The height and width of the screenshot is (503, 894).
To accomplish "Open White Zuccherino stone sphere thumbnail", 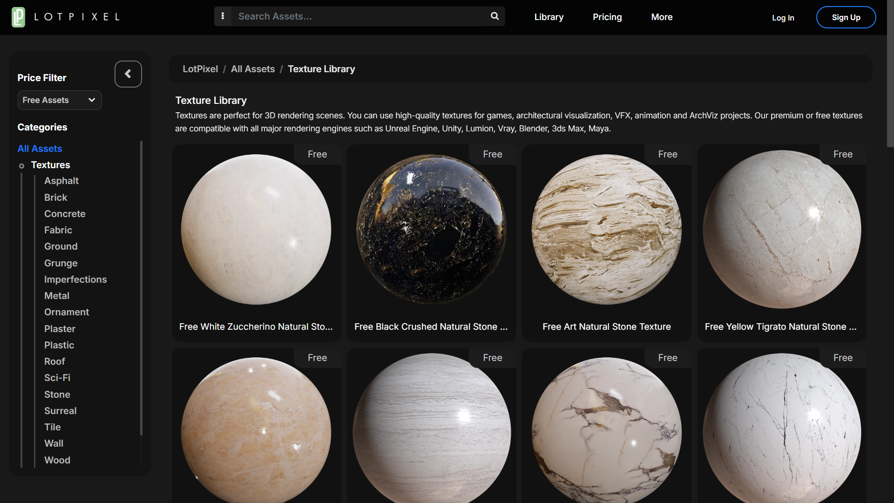I will click(256, 230).
